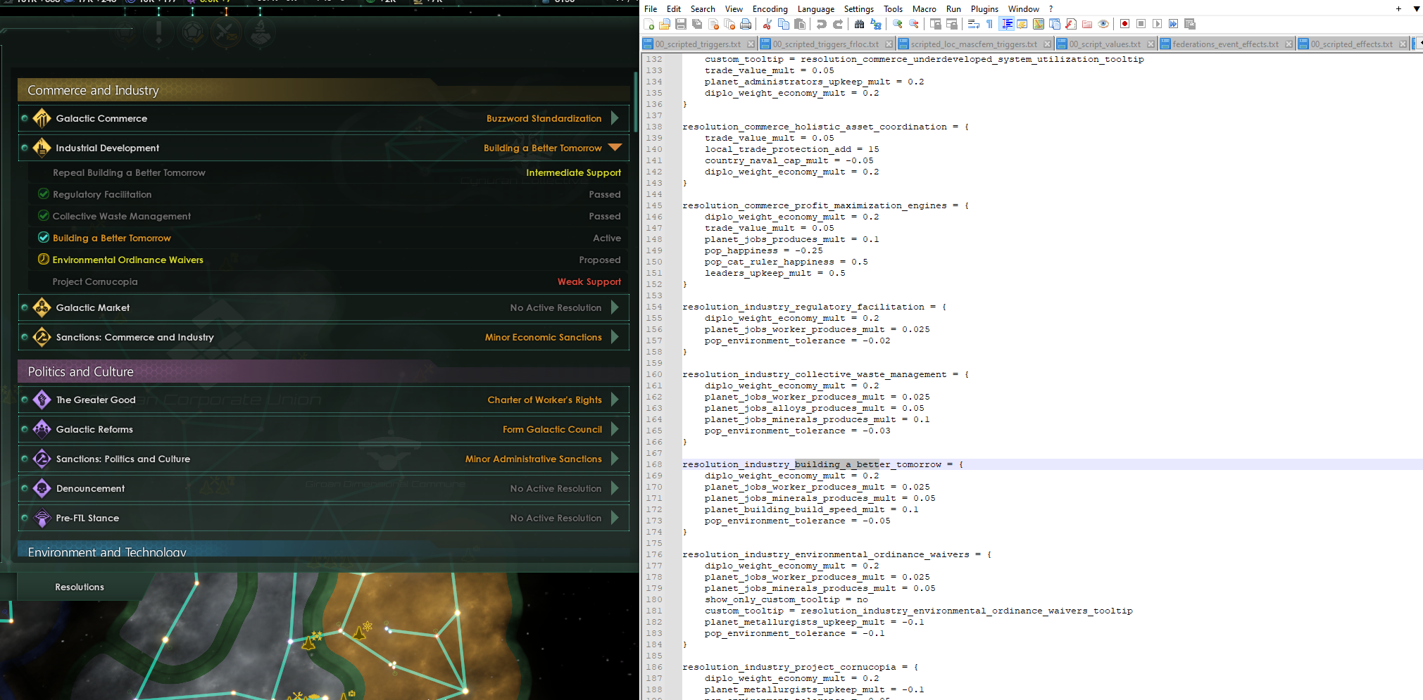Toggle file monitoring eye icon
Screen dimensions: 1423x700
[x=1103, y=24]
